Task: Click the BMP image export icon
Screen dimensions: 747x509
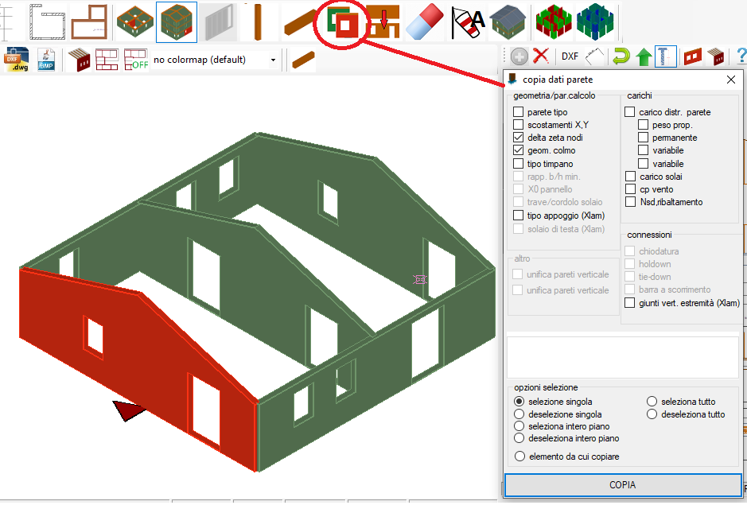Action: [47, 60]
